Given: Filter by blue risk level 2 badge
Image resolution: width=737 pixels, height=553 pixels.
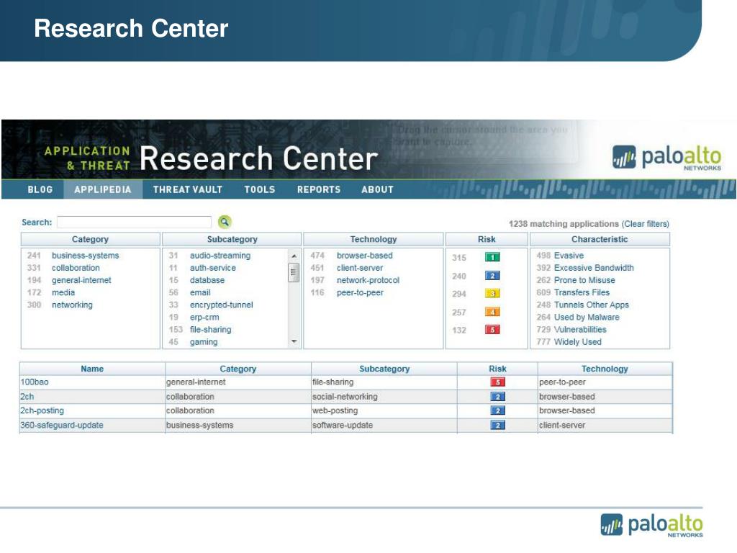Looking at the screenshot, I should coord(492,276).
